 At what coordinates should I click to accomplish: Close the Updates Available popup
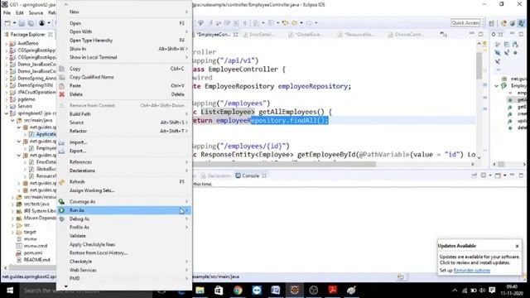pyautogui.click(x=517, y=246)
